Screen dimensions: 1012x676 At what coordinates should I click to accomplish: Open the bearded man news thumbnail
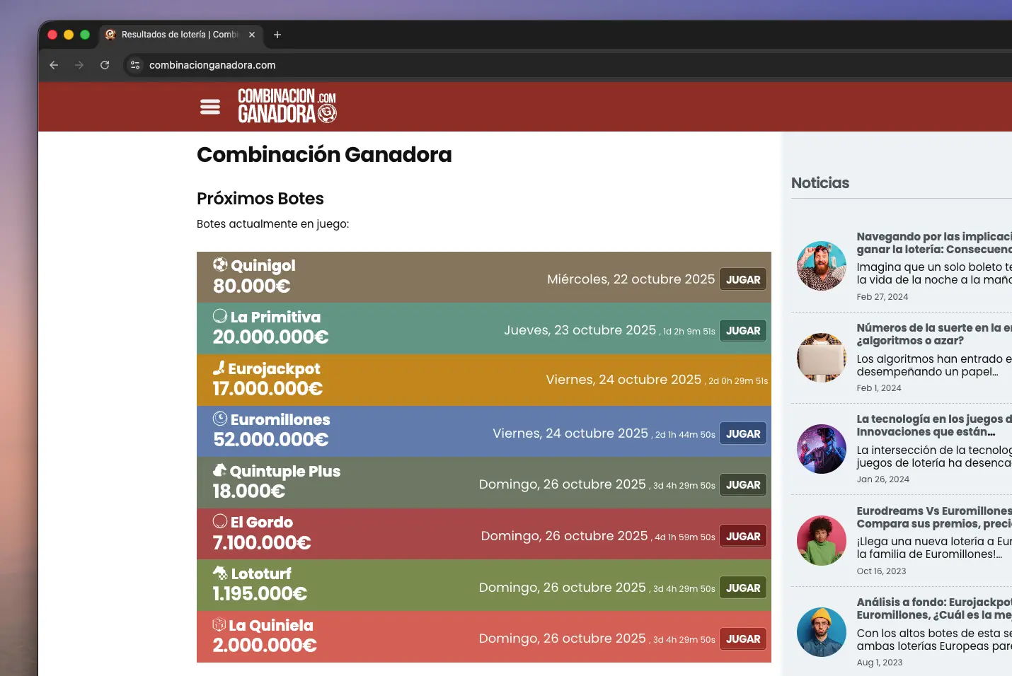[821, 266]
